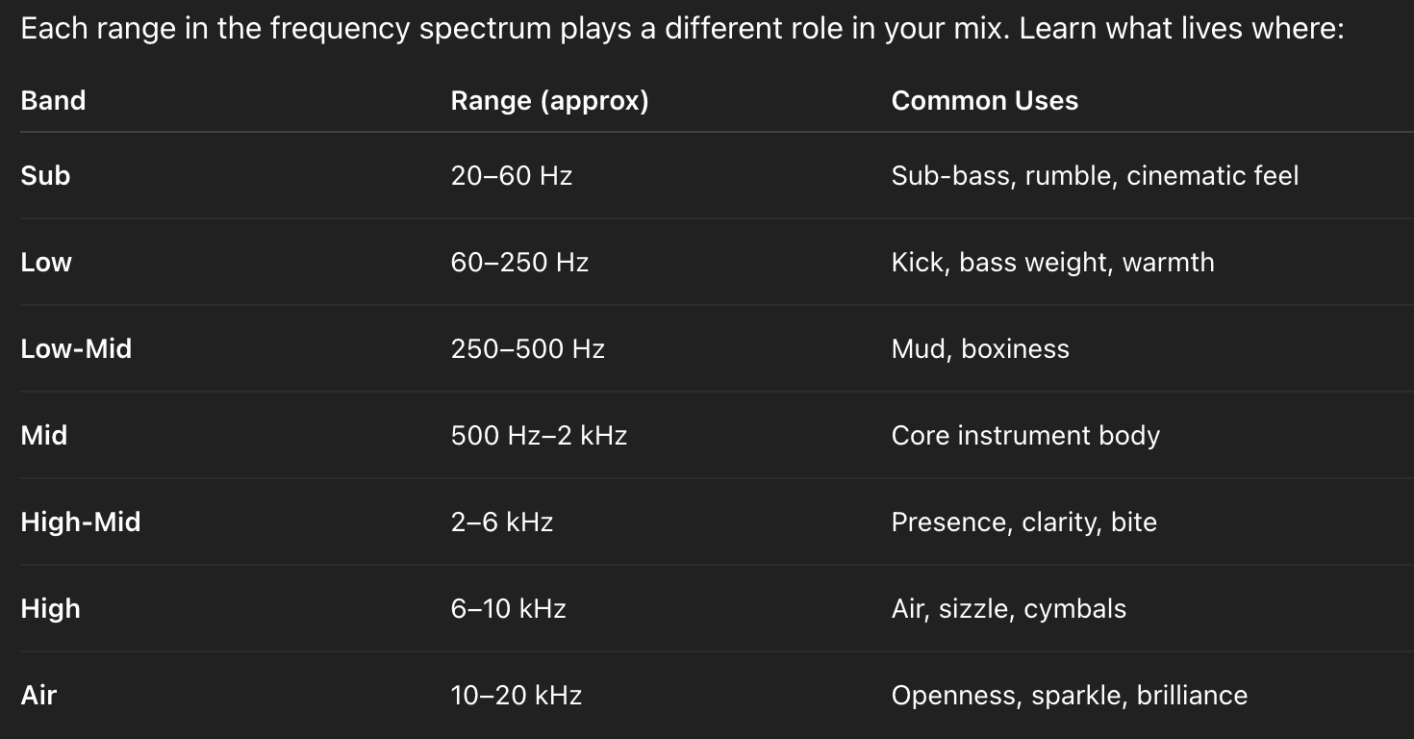Select the High-Mid band label
The height and width of the screenshot is (739, 1414).
click(x=81, y=522)
